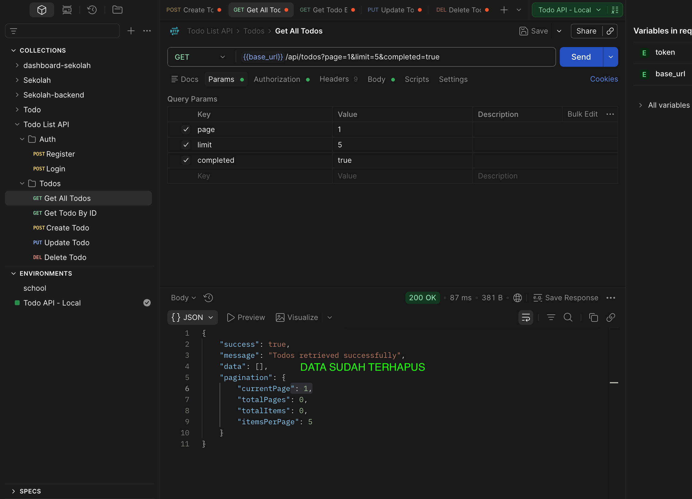The height and width of the screenshot is (499, 692).
Task: Uncheck the page query parameter
Action: click(186, 130)
